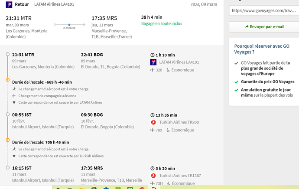Click the walking icon under the -669 h layover
Image resolution: width=299 pixels, height=189 pixels.
14,89
